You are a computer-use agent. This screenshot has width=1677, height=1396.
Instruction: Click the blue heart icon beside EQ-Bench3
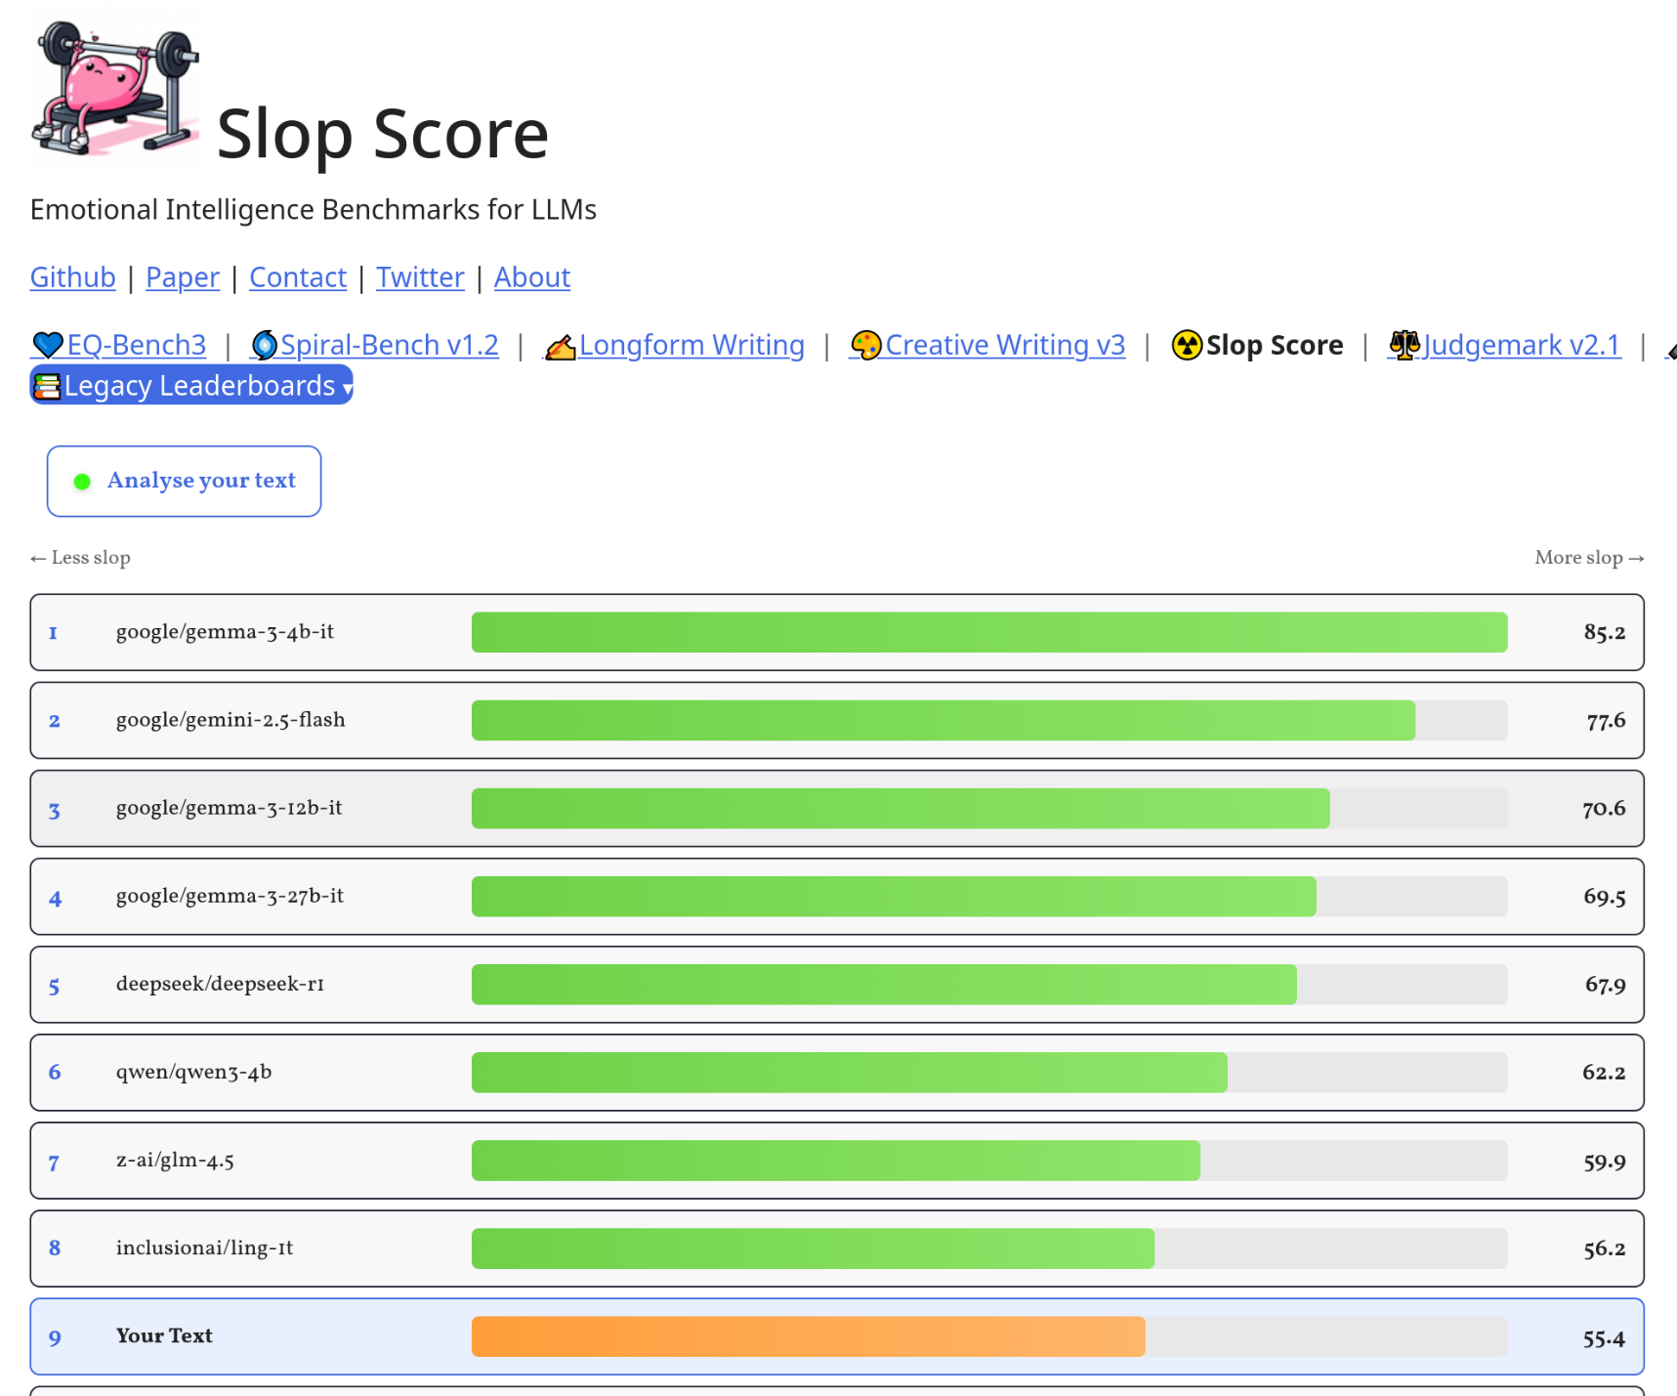(48, 345)
